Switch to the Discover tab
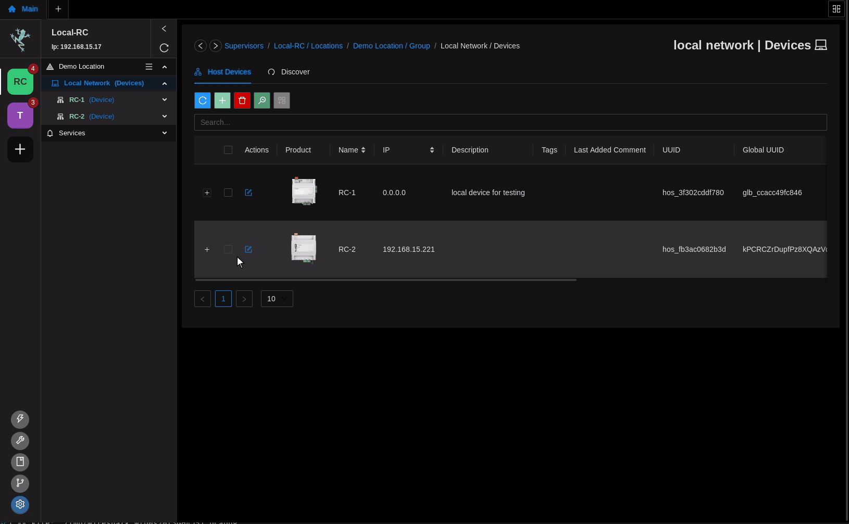 pyautogui.click(x=289, y=72)
